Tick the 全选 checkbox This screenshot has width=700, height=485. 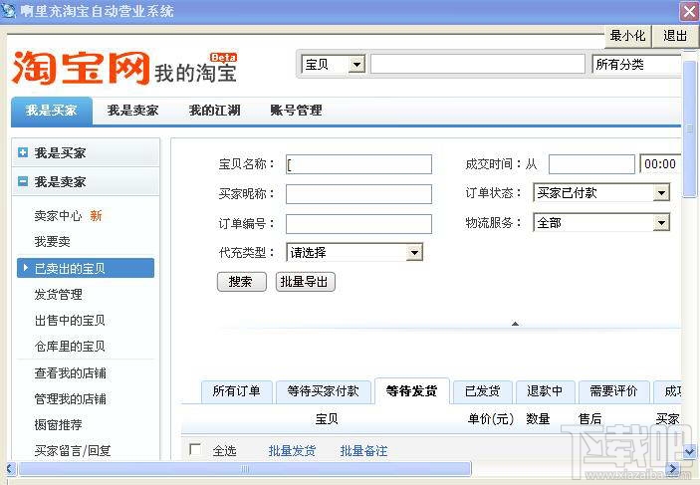pyautogui.click(x=195, y=449)
